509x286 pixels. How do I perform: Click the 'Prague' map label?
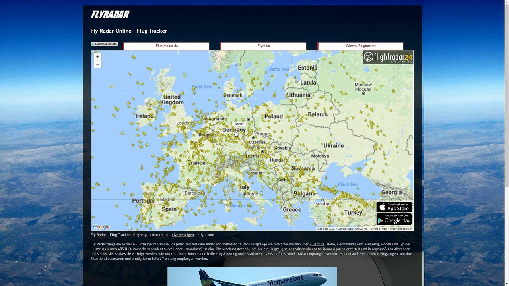[262, 134]
